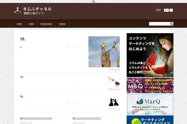This screenshot has width=187, height=124.
Task: Click the kendo fighters thumbnail
Action: pos(114,101)
